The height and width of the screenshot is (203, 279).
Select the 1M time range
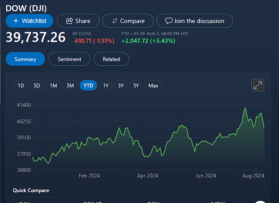point(53,86)
